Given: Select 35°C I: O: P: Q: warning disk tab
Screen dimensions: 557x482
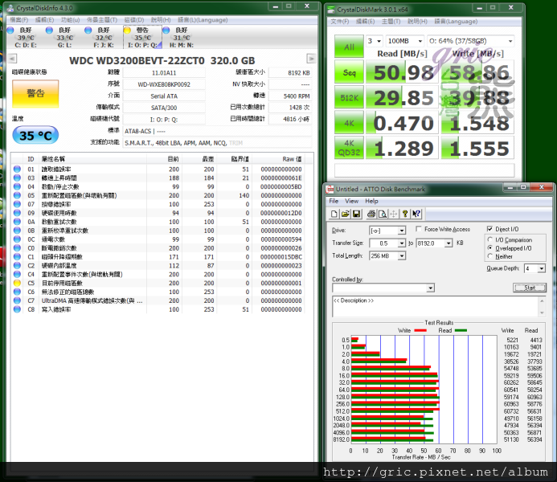Looking at the screenshot, I should (x=142, y=37).
